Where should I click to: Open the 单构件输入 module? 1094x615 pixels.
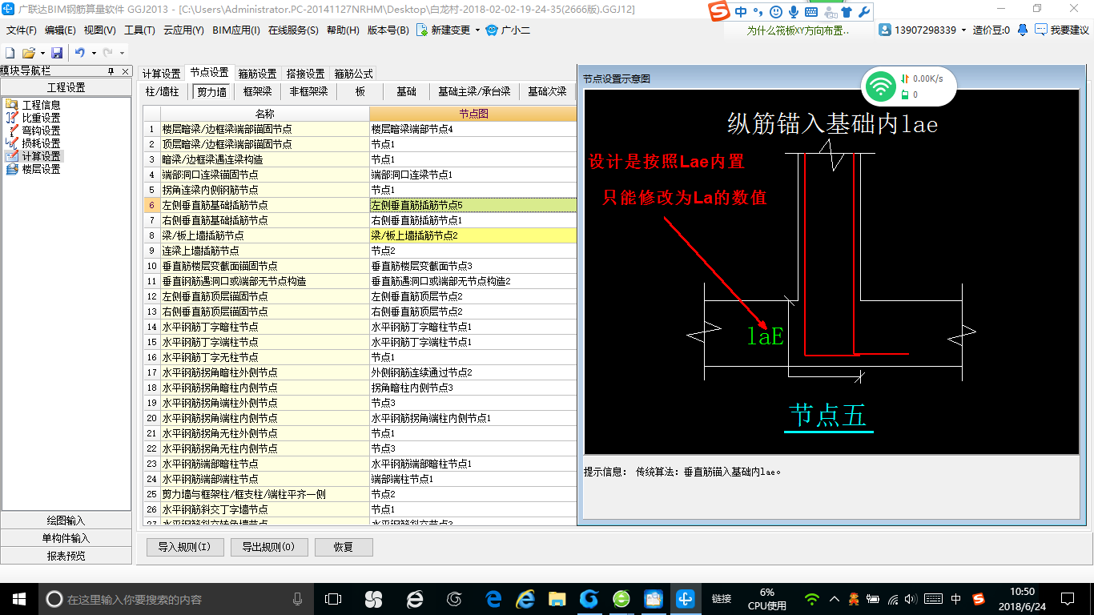66,538
